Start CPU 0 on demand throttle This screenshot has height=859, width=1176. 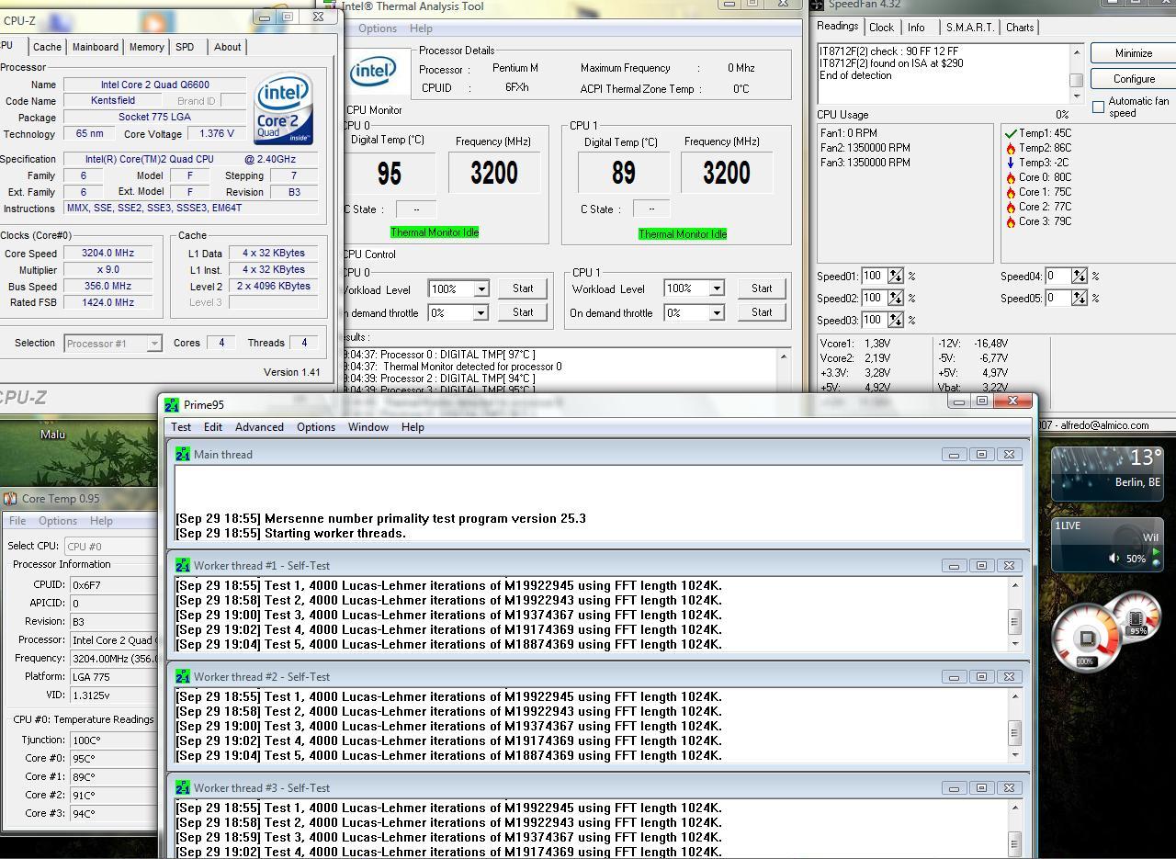[x=523, y=312]
